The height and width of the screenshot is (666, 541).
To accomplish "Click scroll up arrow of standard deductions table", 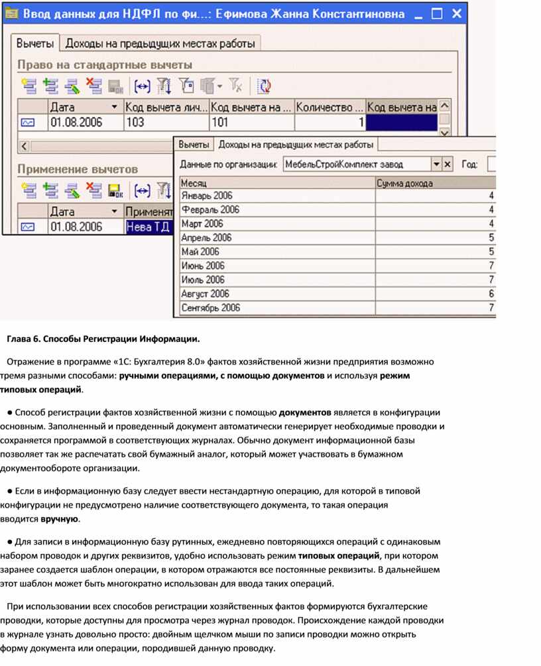I will click(x=444, y=106).
